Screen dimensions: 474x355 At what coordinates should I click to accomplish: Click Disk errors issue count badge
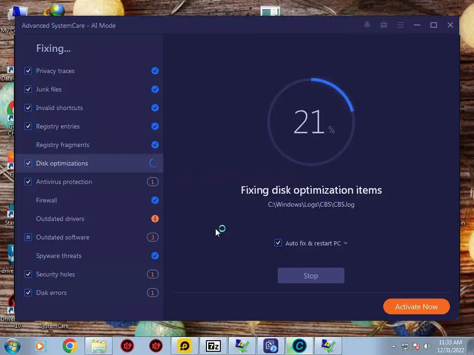[x=153, y=293]
